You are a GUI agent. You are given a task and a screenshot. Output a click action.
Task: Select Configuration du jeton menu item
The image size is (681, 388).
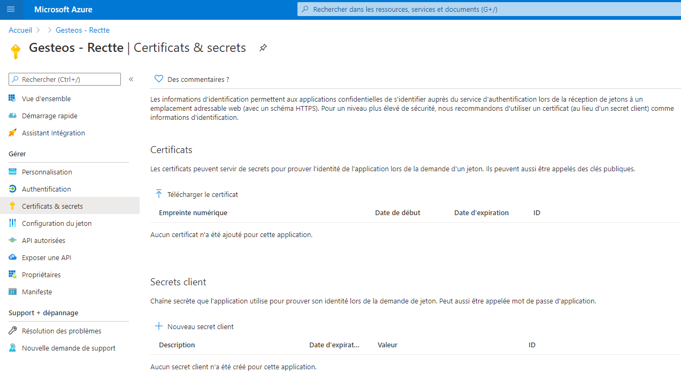[56, 223]
